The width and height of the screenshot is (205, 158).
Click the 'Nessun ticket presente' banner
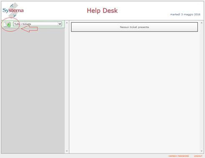pos(134,27)
